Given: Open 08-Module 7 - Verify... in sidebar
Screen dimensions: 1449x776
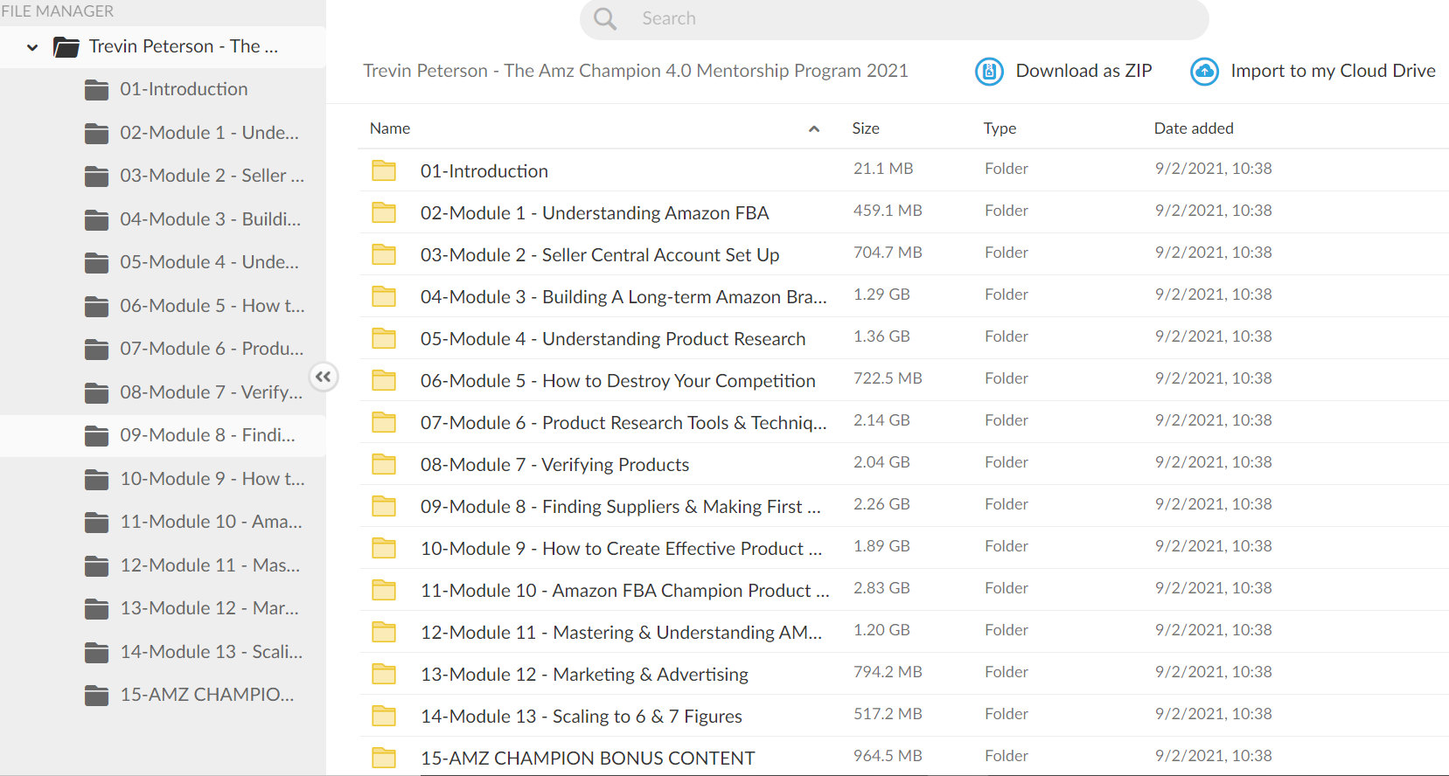Looking at the screenshot, I should click(211, 392).
